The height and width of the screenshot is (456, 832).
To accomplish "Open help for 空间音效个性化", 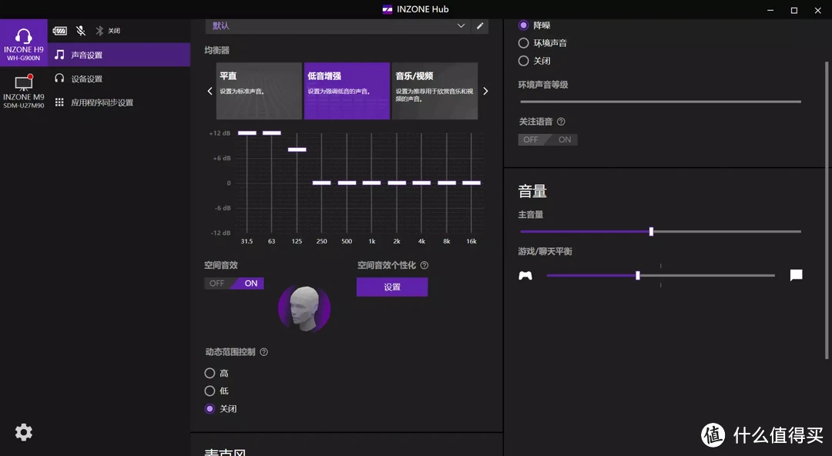I will (424, 266).
